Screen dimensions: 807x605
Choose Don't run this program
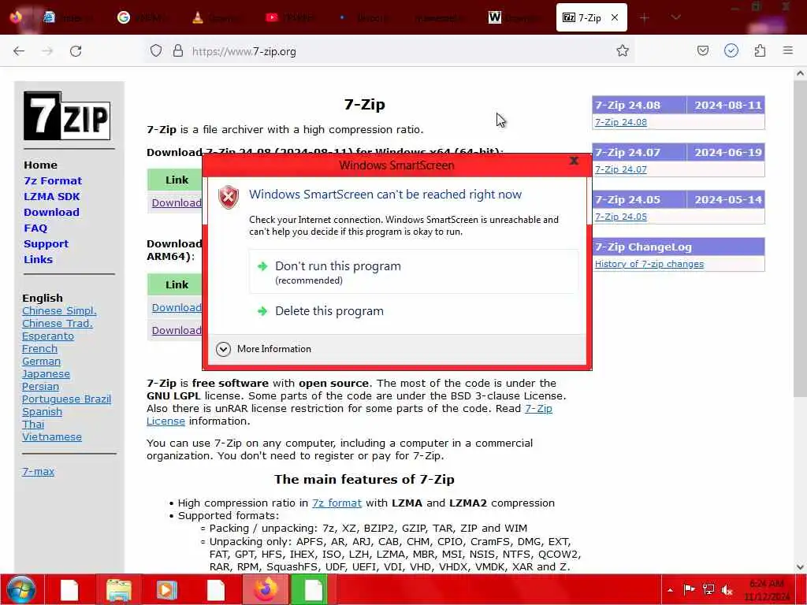click(x=413, y=272)
